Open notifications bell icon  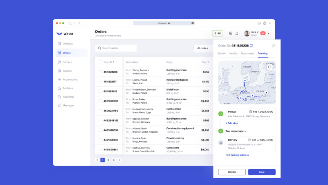[237, 33]
